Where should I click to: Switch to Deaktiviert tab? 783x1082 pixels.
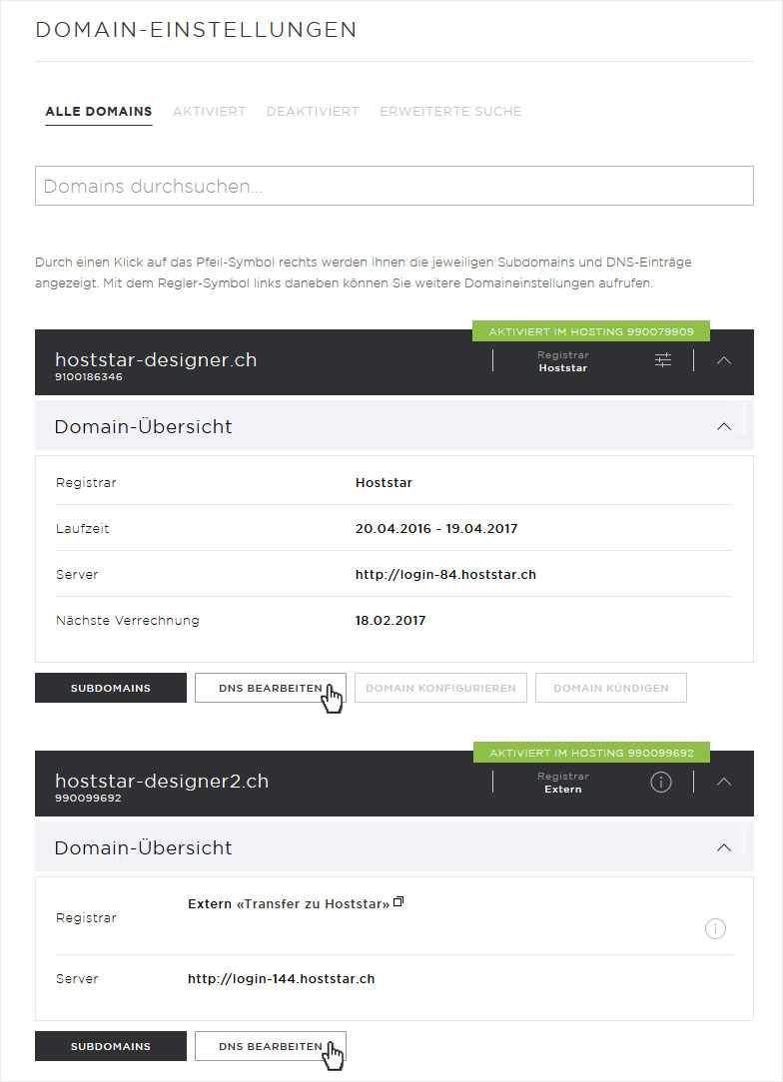coord(313,111)
